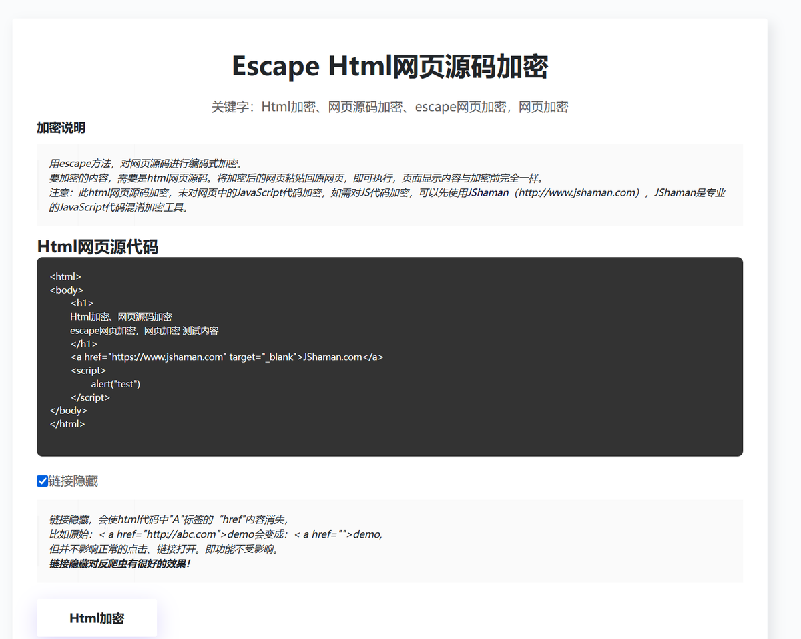
Task: Click the <a href> line in the source code
Action: (227, 357)
